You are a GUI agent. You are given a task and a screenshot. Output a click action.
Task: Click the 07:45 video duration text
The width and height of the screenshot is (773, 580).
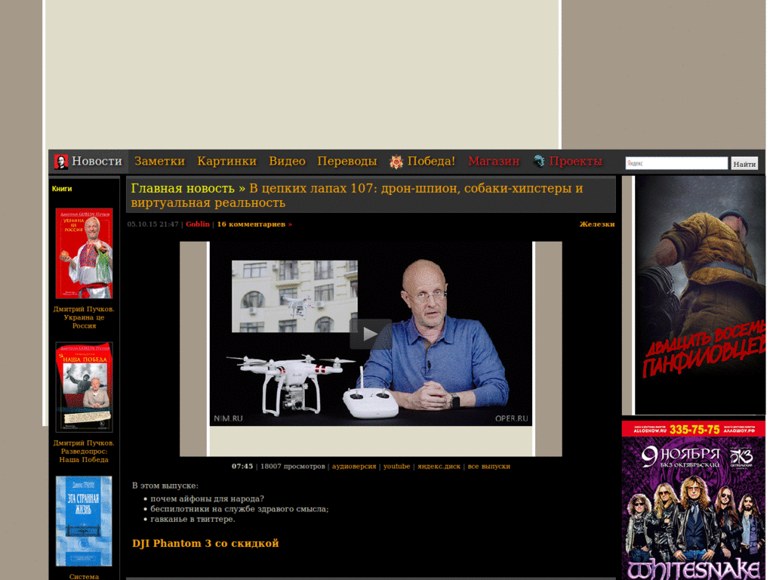(242, 467)
